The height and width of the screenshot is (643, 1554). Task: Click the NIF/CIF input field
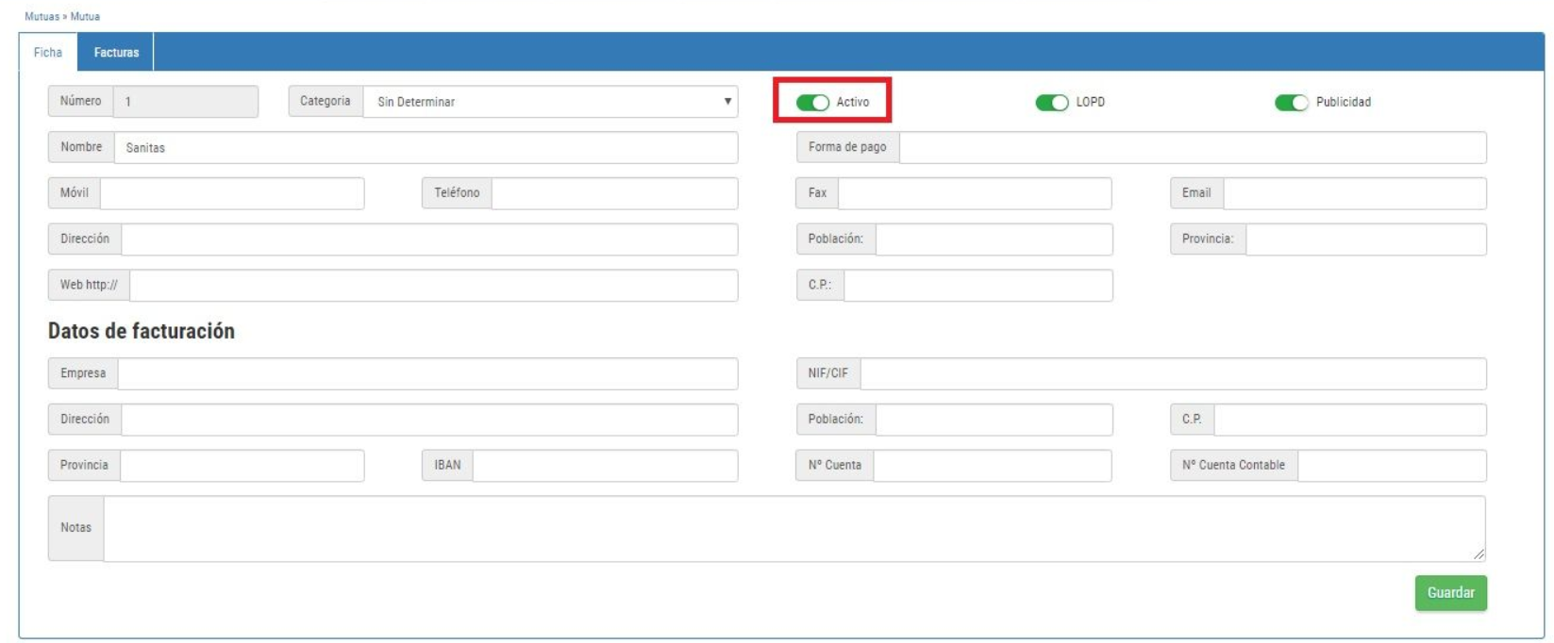tap(1173, 374)
